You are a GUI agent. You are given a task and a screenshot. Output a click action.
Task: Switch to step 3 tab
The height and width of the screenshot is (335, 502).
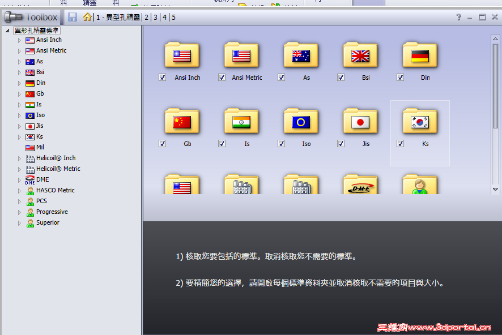(156, 18)
